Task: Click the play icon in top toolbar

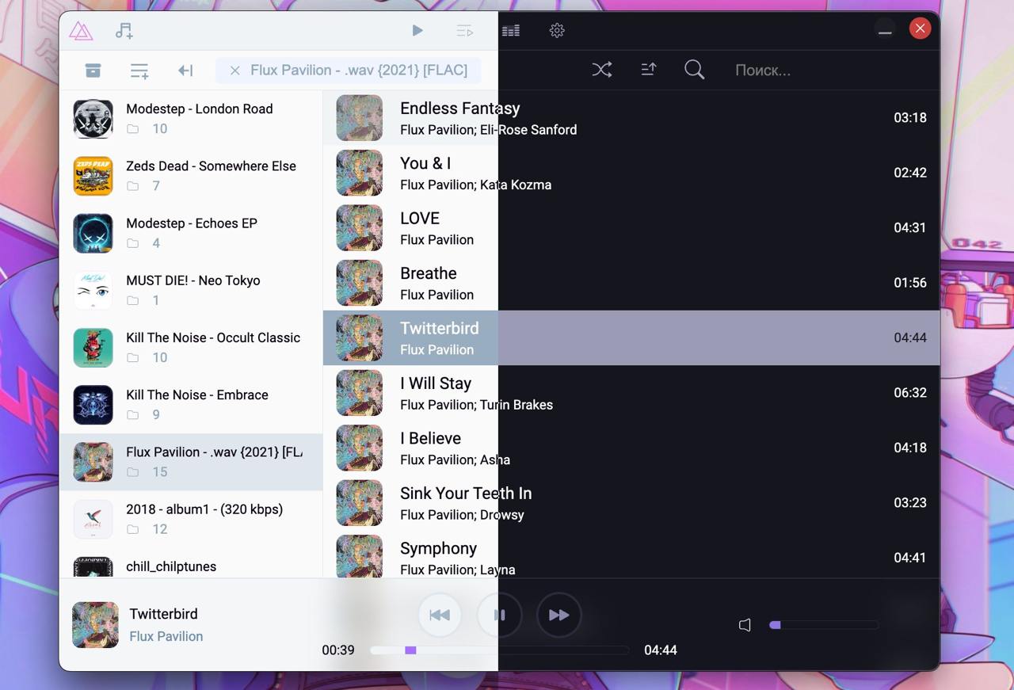Action: point(417,31)
